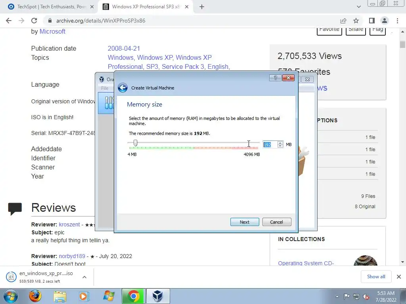Click the Share button on archive page

tap(356, 30)
